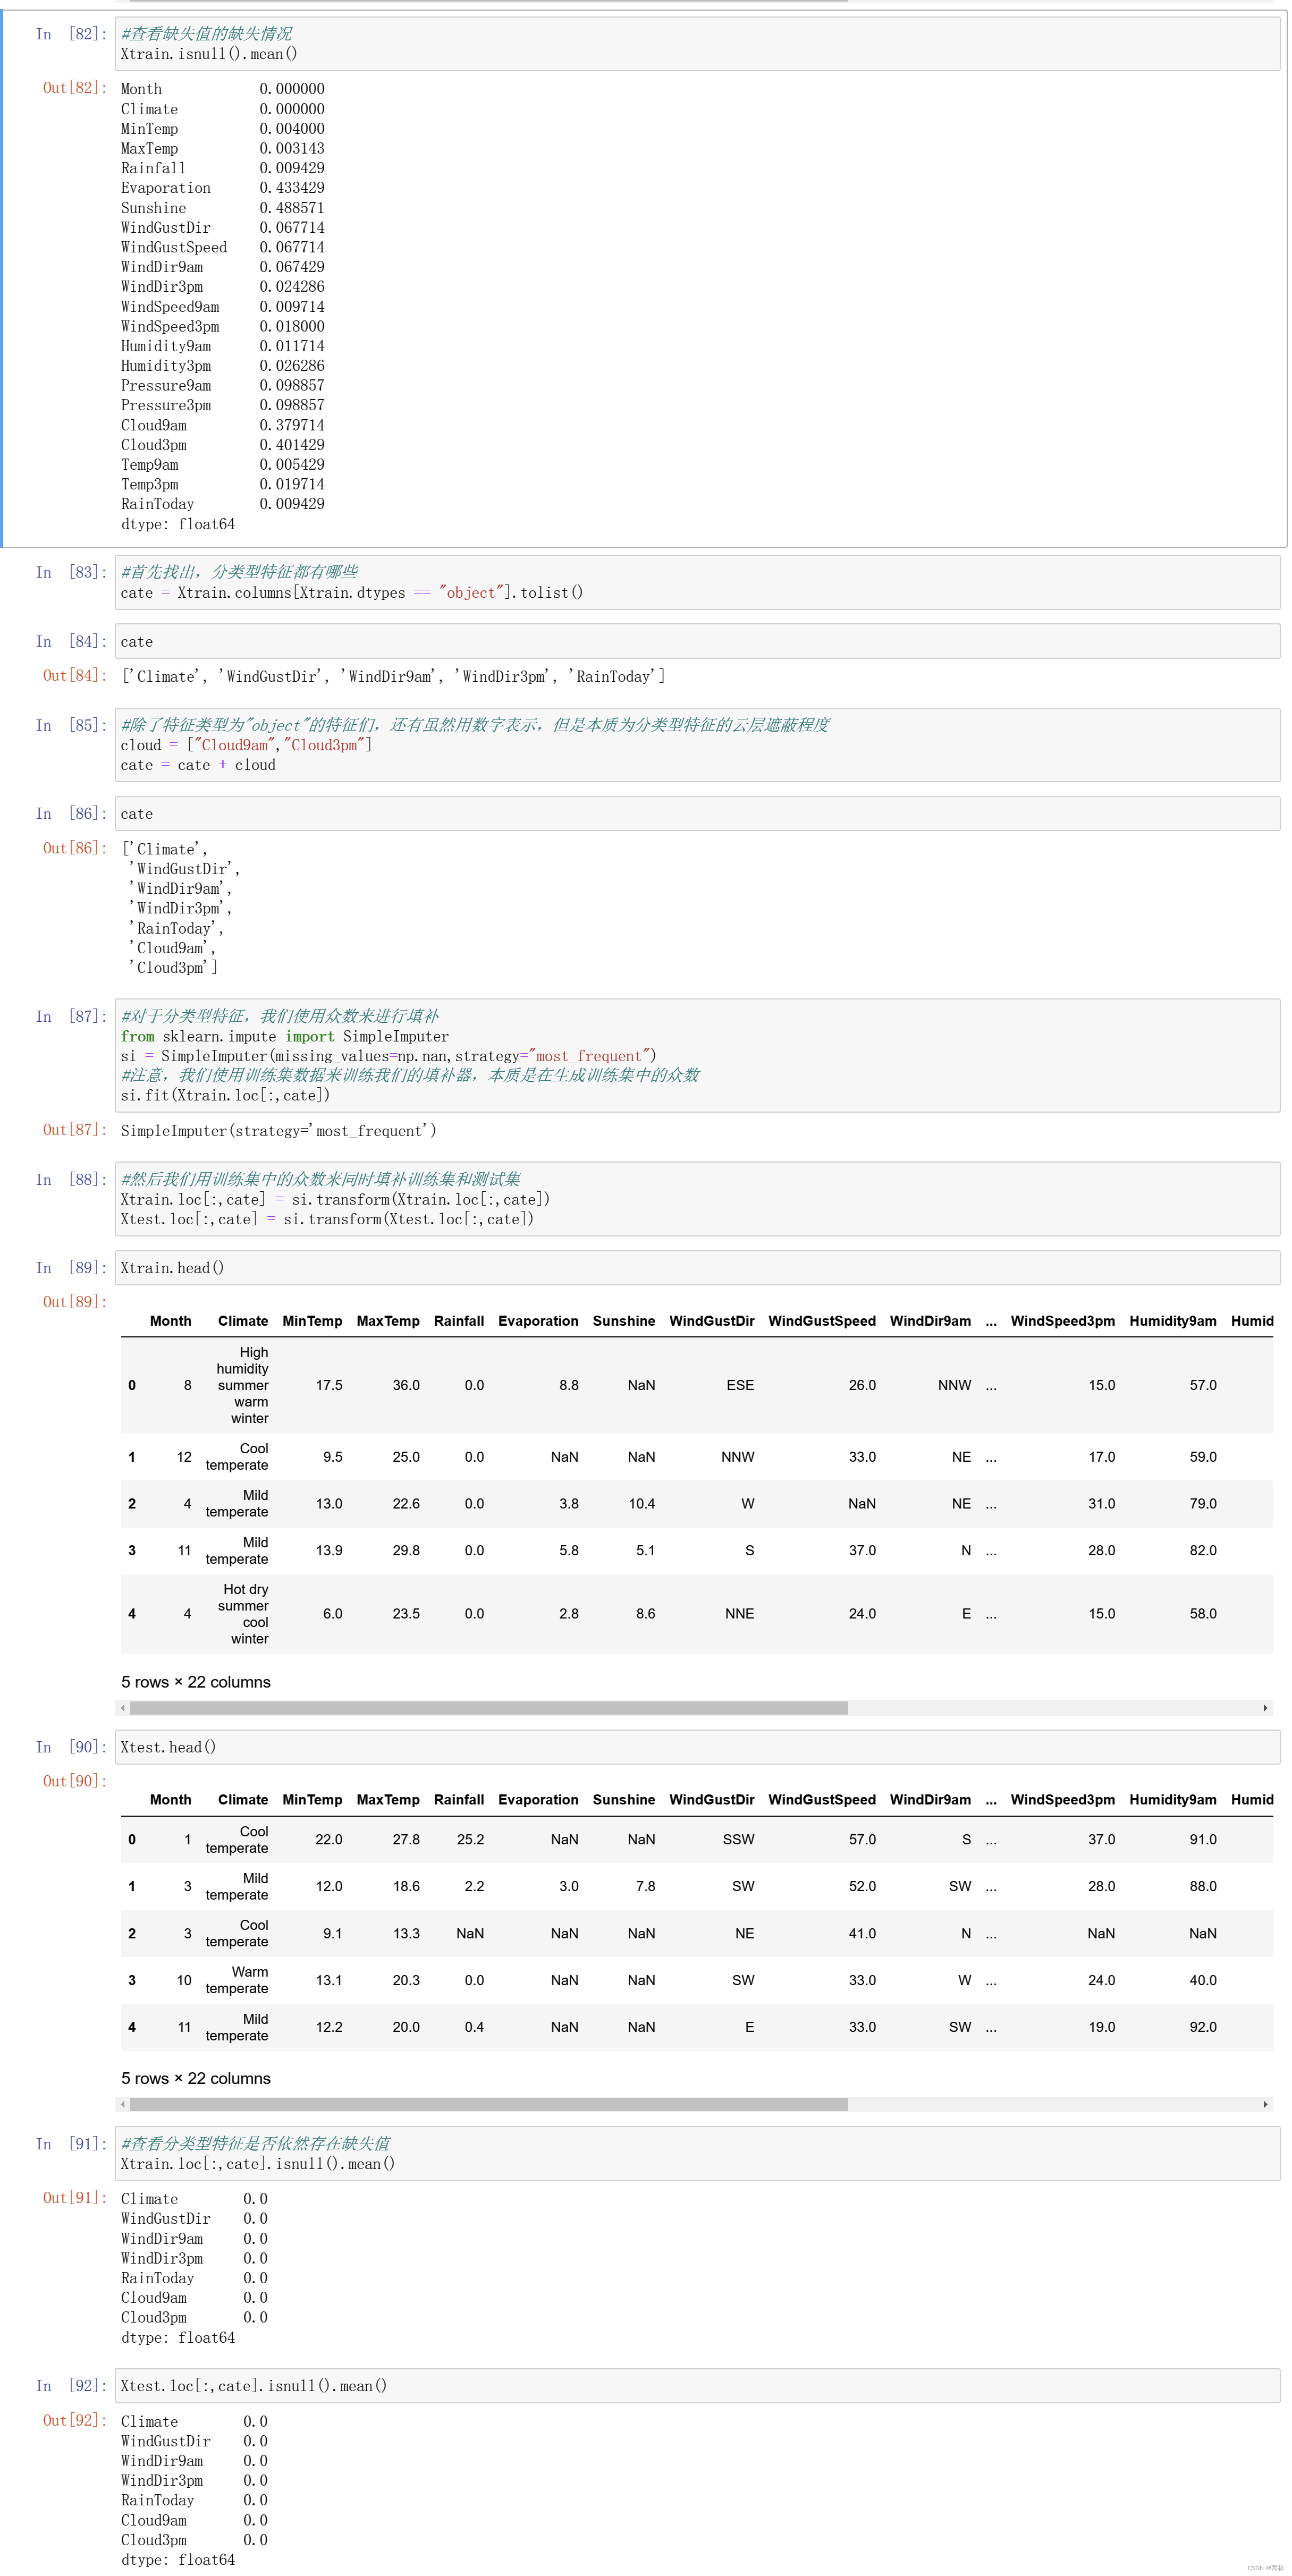Click code cell In [90] Xtest.head()
Image resolution: width=1292 pixels, height=2576 pixels.
(697, 1747)
